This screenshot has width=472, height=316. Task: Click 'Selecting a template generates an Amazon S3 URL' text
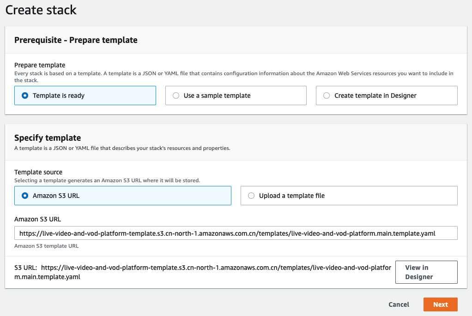107,180
